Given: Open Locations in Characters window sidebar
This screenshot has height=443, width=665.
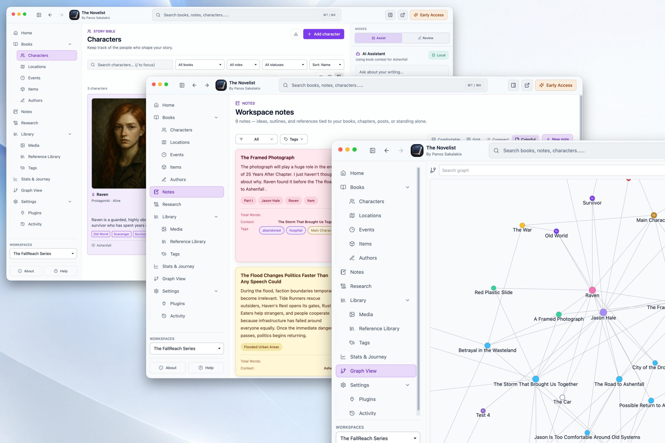Looking at the screenshot, I should point(47,67).
